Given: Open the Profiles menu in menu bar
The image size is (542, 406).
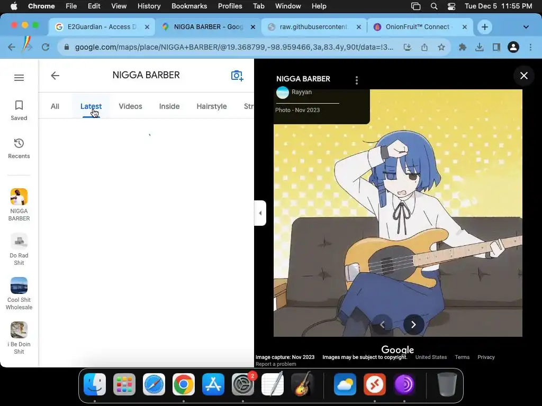Looking at the screenshot, I should pos(230,6).
